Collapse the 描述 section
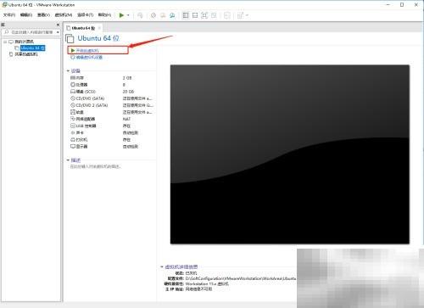 68,160
